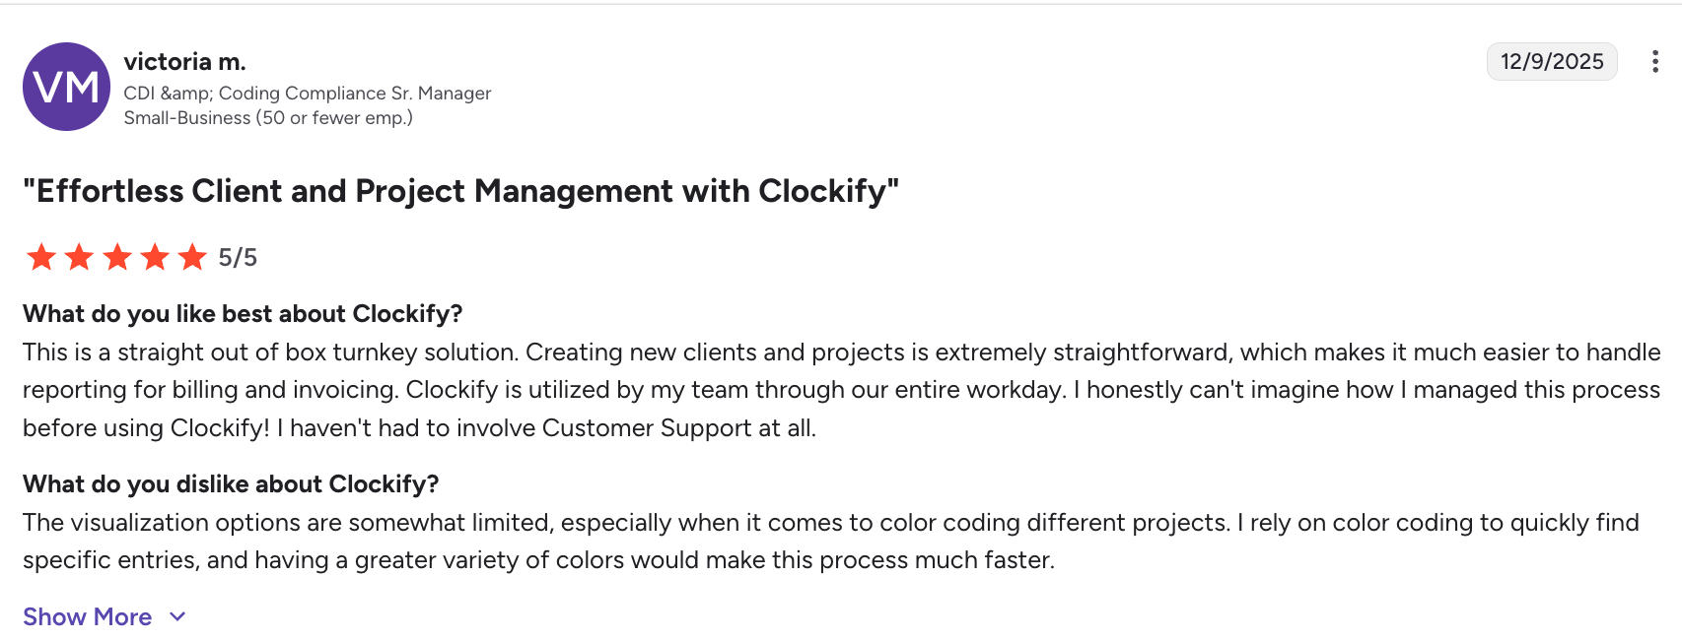Click the 5/5 rating indicator
The width and height of the screenshot is (1682, 640).
[237, 257]
